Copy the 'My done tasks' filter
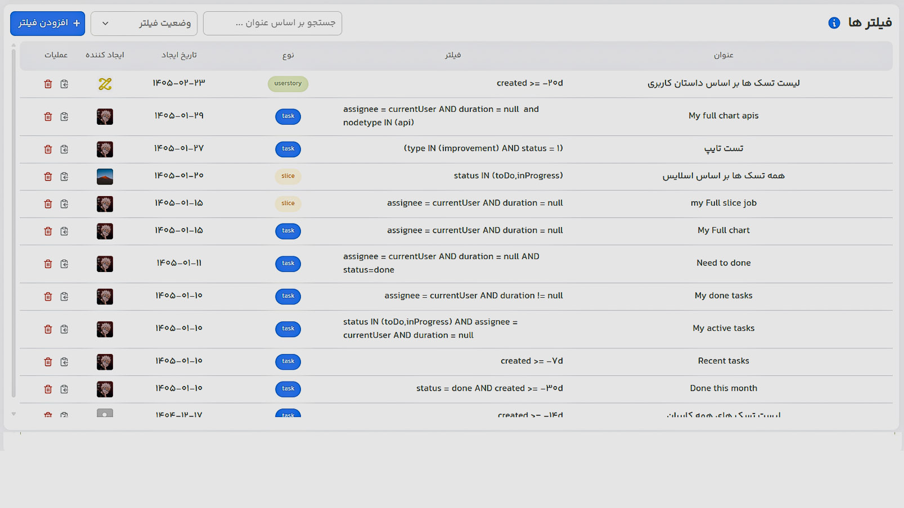The width and height of the screenshot is (904, 508). tap(64, 297)
